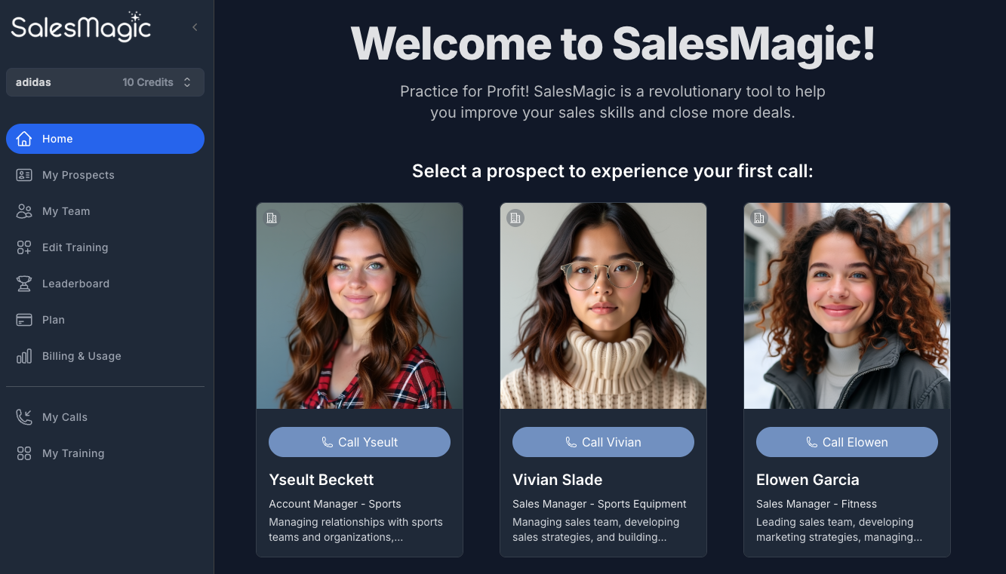The image size is (1006, 574).
Task: Go to Billing & Usage page
Action: (82, 356)
